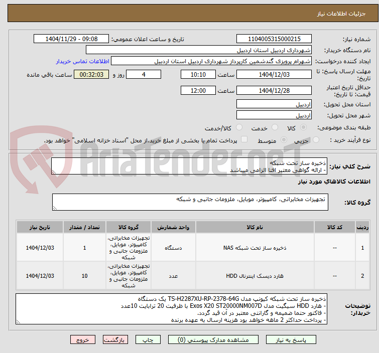This screenshot has width=379, height=353.
Task: Click the ردیف column header
Action: click(x=362, y=227)
